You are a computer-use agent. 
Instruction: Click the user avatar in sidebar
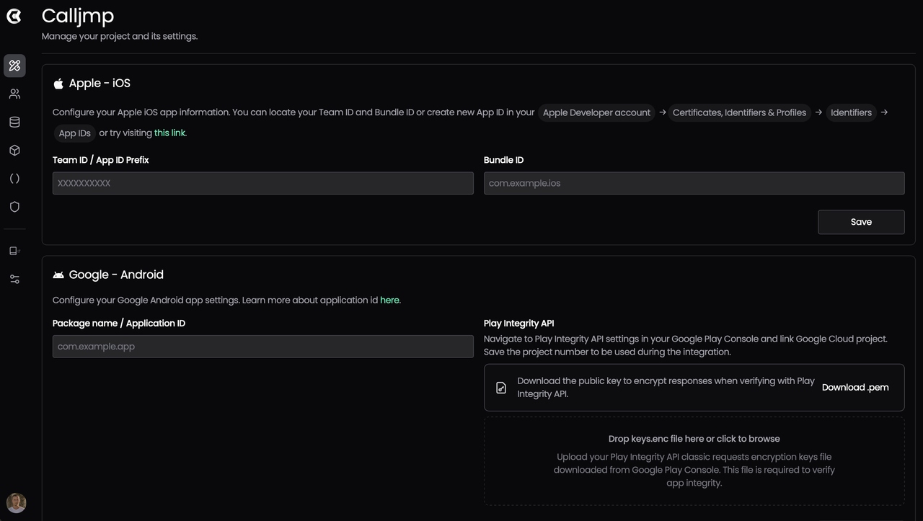[x=16, y=503]
